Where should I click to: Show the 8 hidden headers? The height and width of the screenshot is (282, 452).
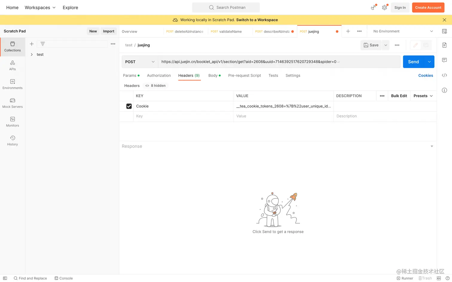tap(155, 86)
